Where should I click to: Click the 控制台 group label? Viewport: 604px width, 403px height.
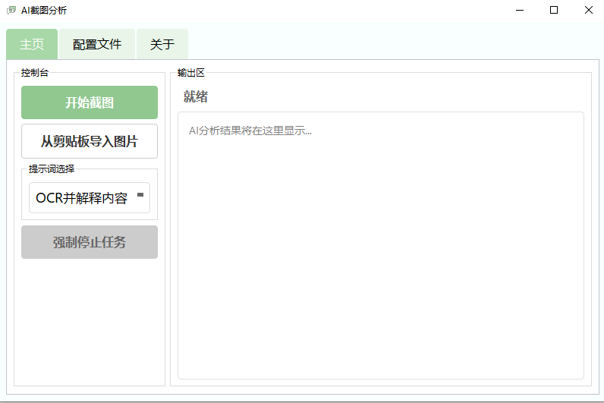[35, 73]
